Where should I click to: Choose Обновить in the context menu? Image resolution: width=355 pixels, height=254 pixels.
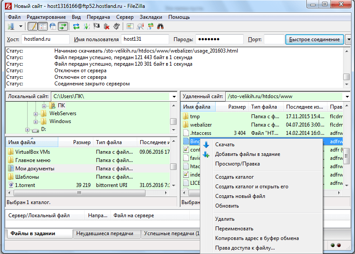click(x=262, y=206)
